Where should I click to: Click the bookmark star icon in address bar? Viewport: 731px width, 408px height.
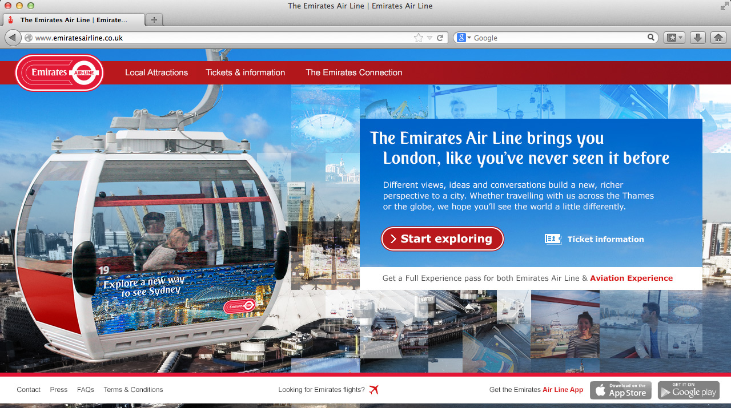pos(419,38)
